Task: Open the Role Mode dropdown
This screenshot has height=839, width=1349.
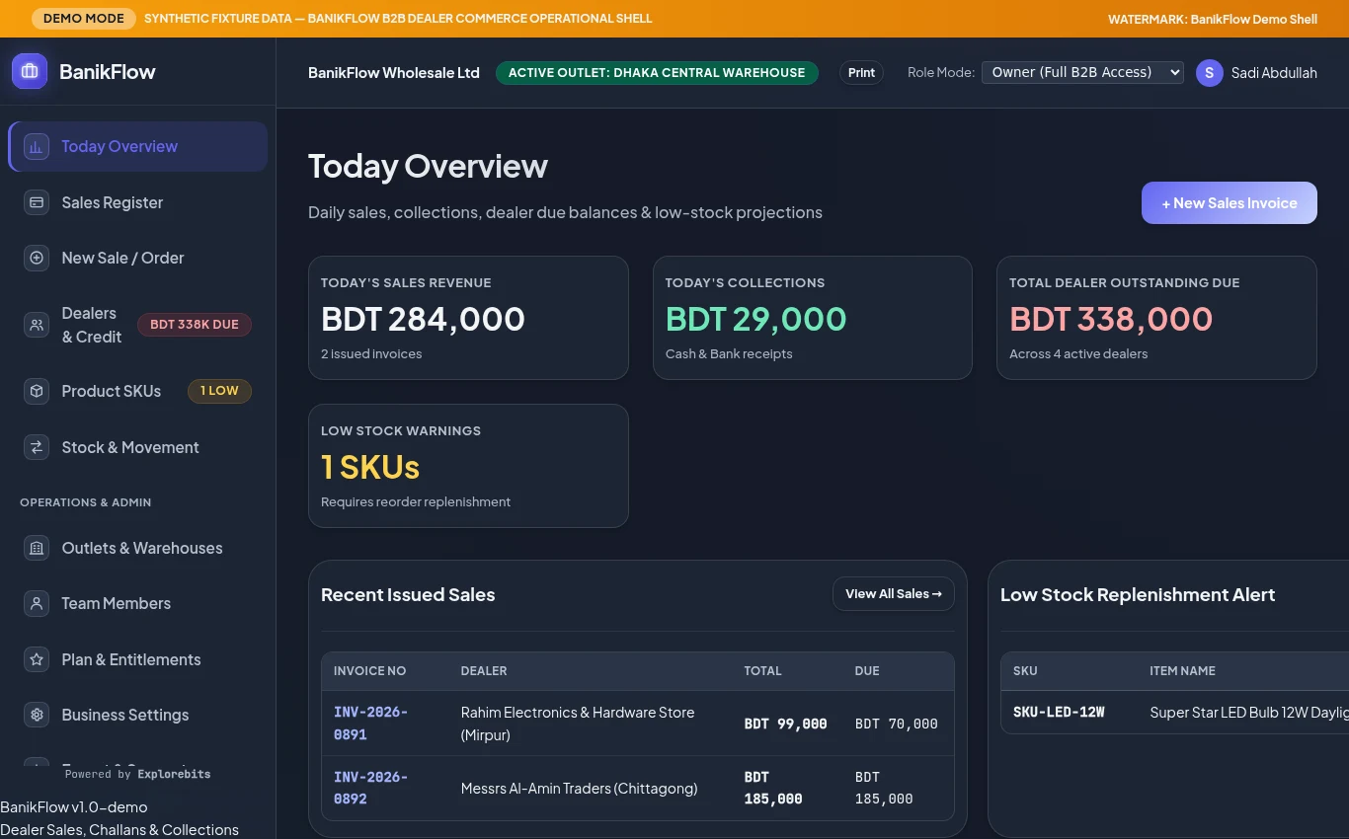Action: (1082, 72)
